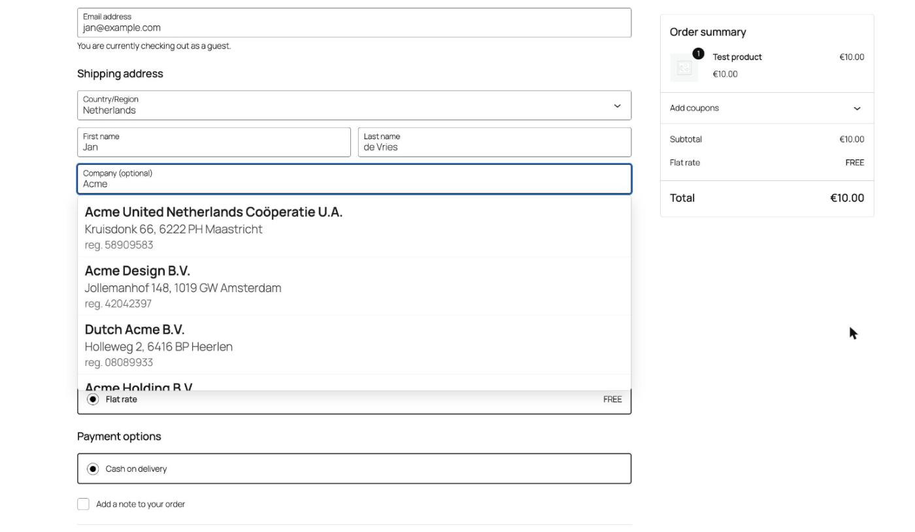This screenshot has width=915, height=532.
Task: Click the Payment options heading
Action: pos(119,437)
